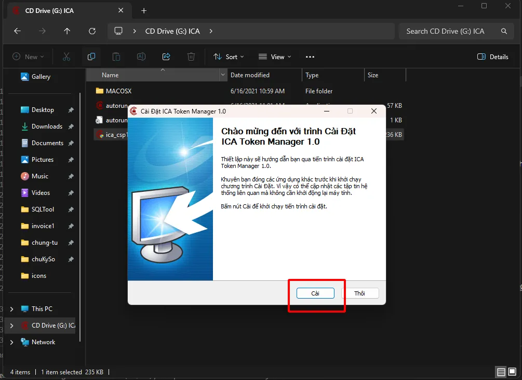Select the ica_csp file row
The image size is (522, 380).
[112, 134]
